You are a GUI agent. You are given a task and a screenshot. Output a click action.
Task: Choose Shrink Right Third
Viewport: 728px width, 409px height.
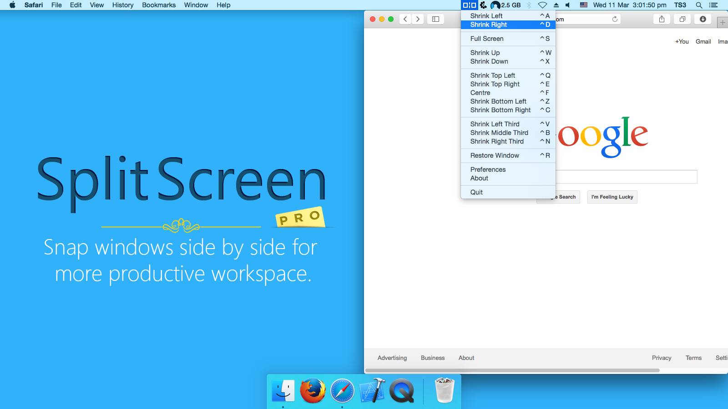tap(508, 141)
